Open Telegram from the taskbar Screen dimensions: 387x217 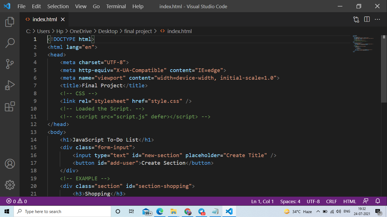pos(201,212)
